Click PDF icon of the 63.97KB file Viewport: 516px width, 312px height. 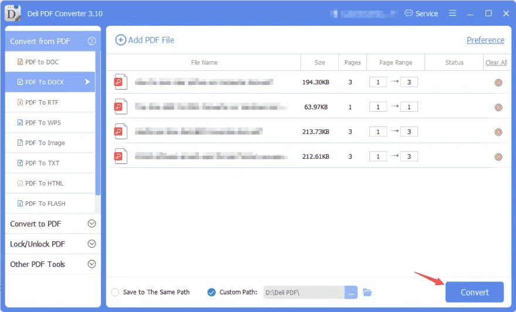pos(121,107)
